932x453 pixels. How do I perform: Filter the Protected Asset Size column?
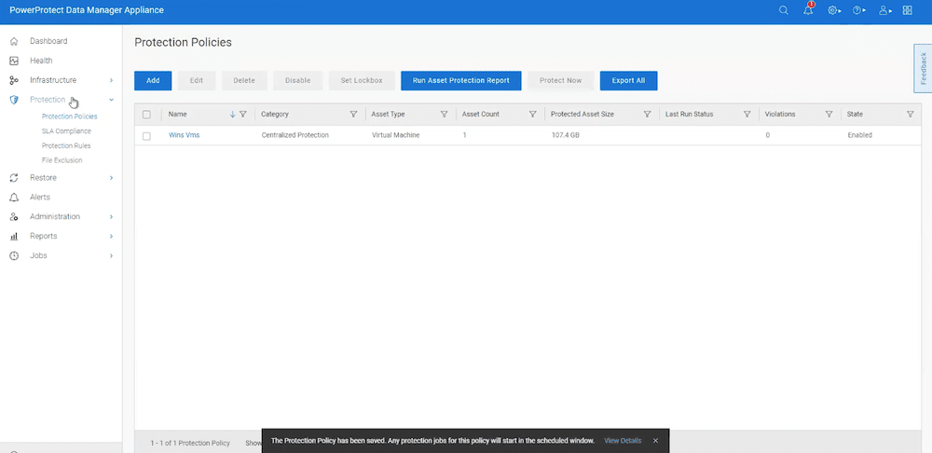coord(648,114)
